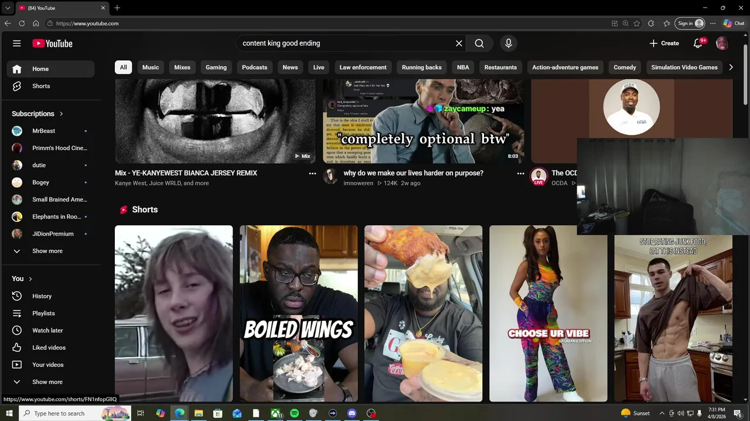The width and height of the screenshot is (750, 421).
Task: Open Small Brained American subscription
Action: [x=50, y=199]
